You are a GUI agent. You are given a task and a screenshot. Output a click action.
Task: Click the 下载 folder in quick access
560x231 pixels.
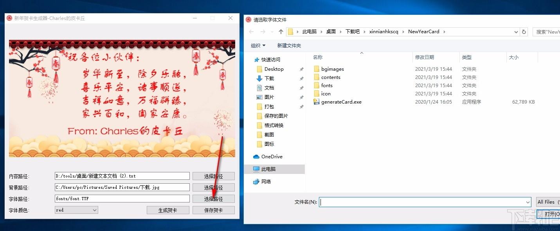(x=269, y=79)
